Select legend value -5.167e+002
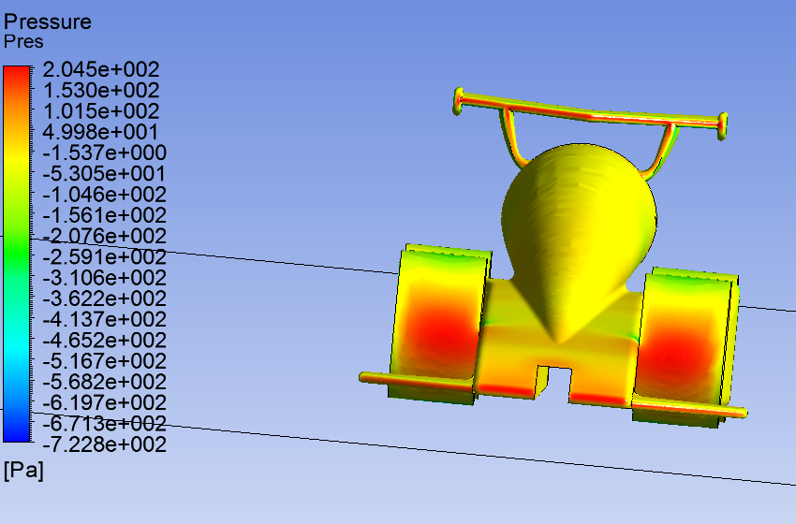Image resolution: width=796 pixels, height=524 pixels. pyautogui.click(x=104, y=361)
